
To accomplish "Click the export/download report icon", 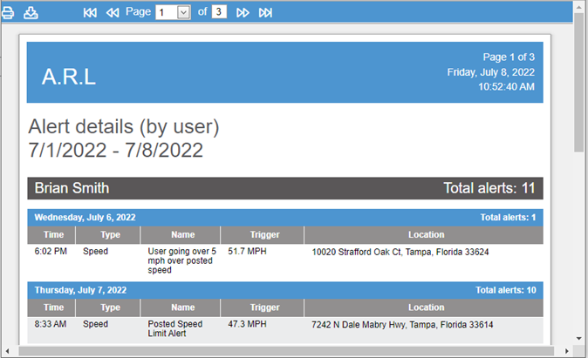I will pyautogui.click(x=31, y=12).
